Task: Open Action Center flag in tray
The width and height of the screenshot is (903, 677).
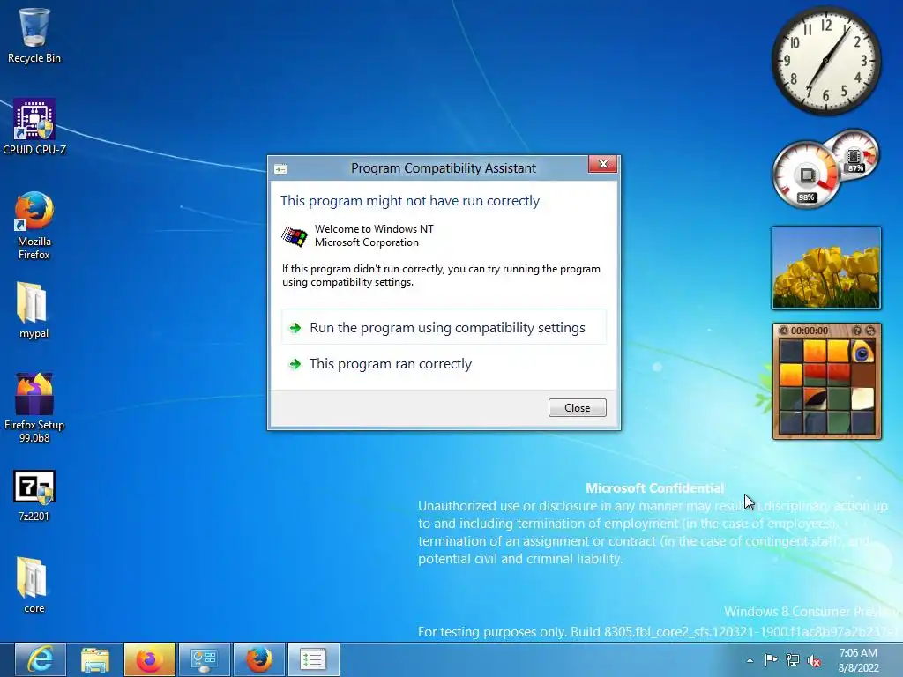Action: tap(771, 660)
